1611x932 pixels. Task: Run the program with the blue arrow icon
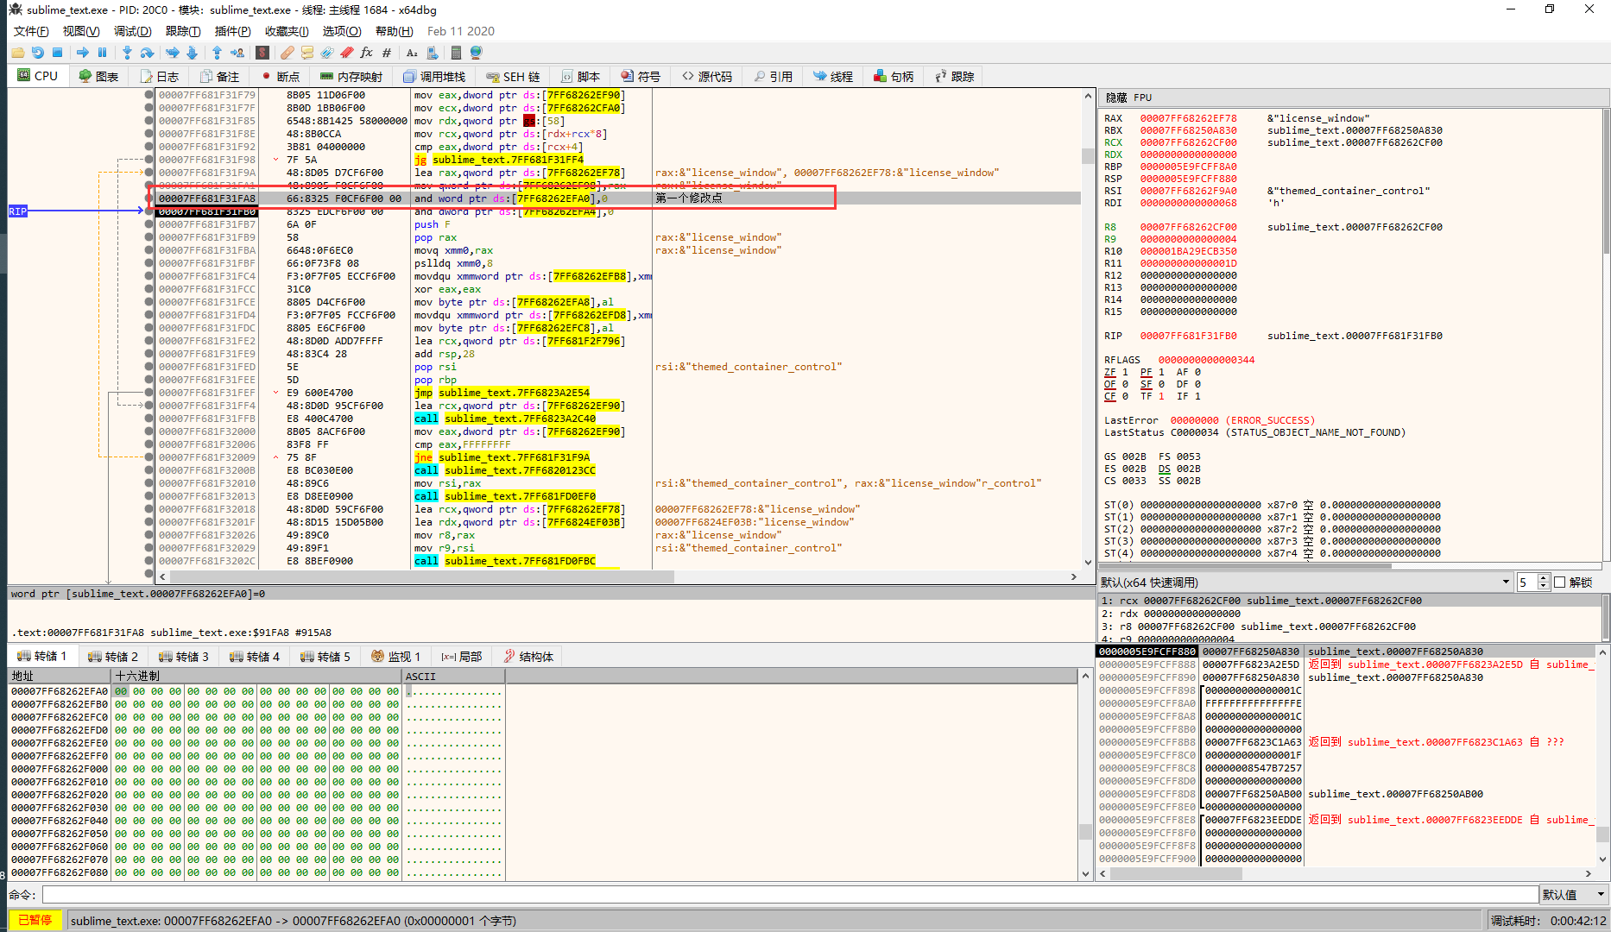83,53
